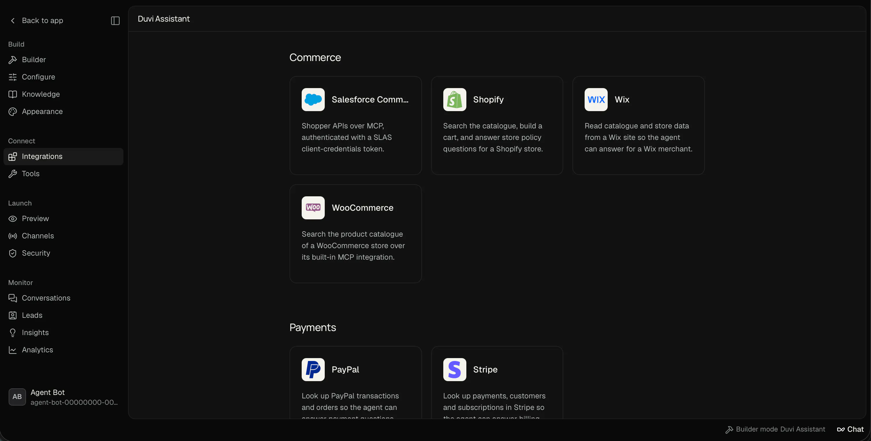Open the Stripe integration title
This screenshot has width=871, height=441.
[485, 370]
